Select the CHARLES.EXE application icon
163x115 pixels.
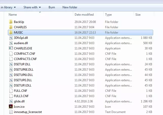(x=11, y=48)
